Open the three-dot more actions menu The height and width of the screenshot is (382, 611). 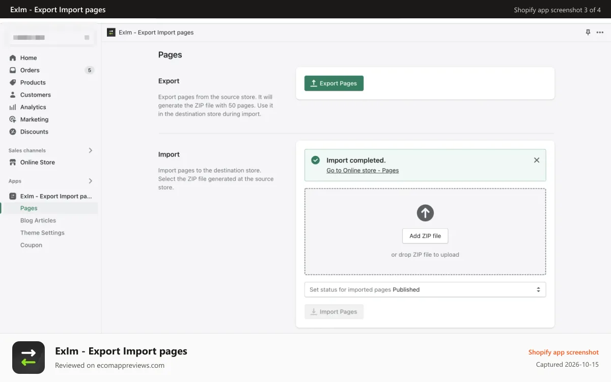tap(600, 32)
